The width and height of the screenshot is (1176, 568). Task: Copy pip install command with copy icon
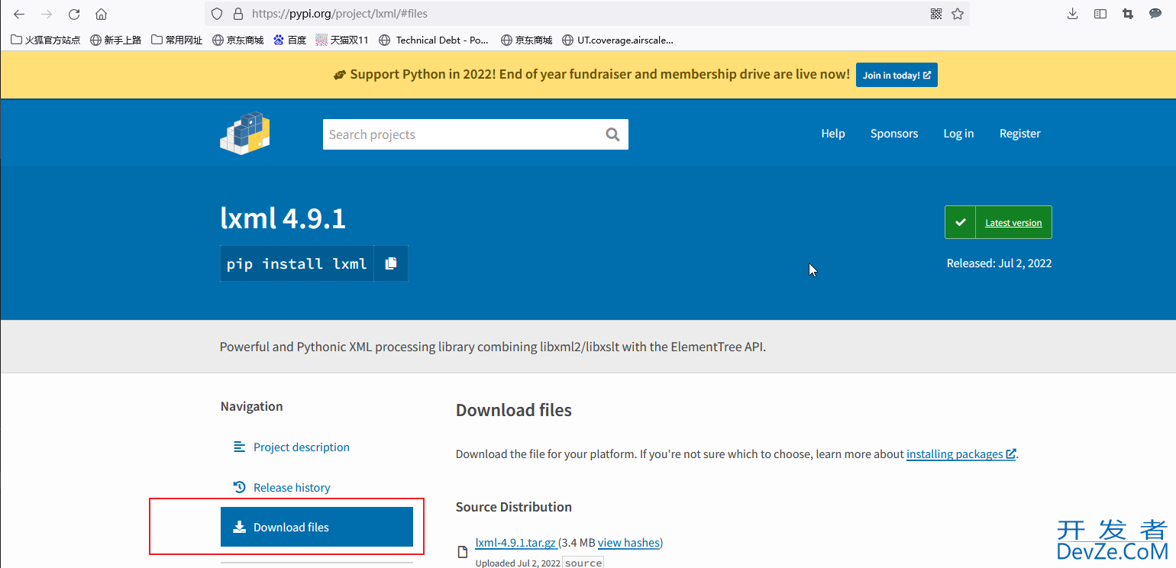coord(391,263)
